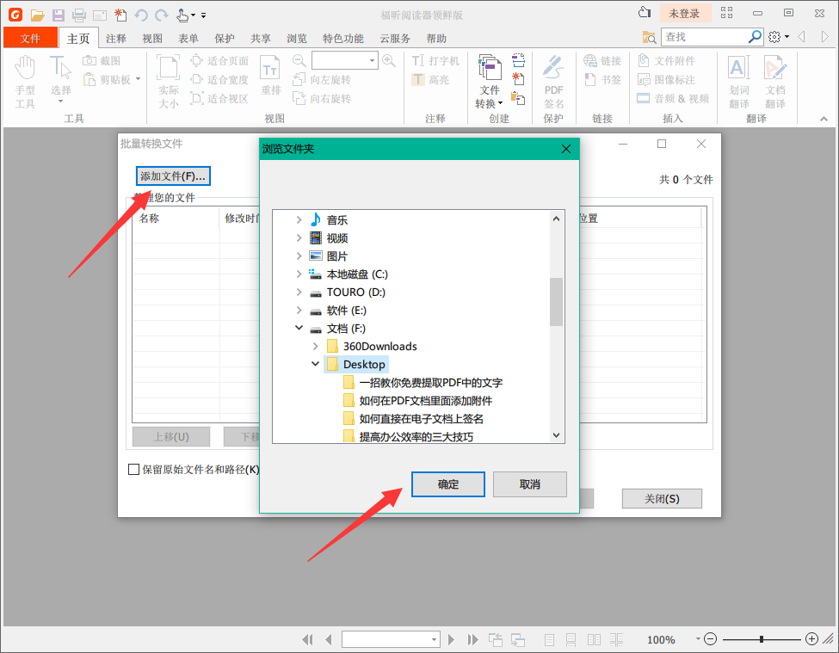This screenshot has width=839, height=653.
Task: Open the 文件 menu
Action: [30, 38]
